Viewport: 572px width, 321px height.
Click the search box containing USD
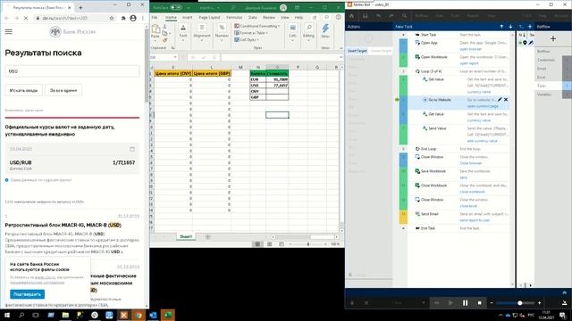pyautogui.click(x=72, y=71)
